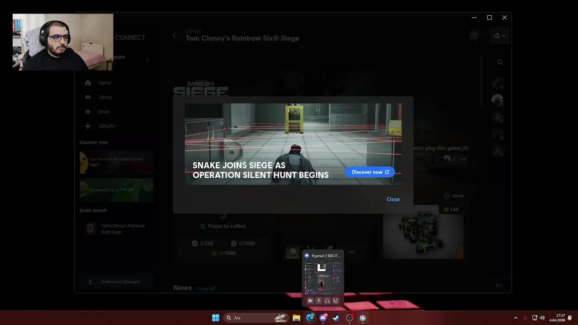Deafen with headphones icon in Discord preview
This screenshot has height=325, width=578.
tap(327, 301)
